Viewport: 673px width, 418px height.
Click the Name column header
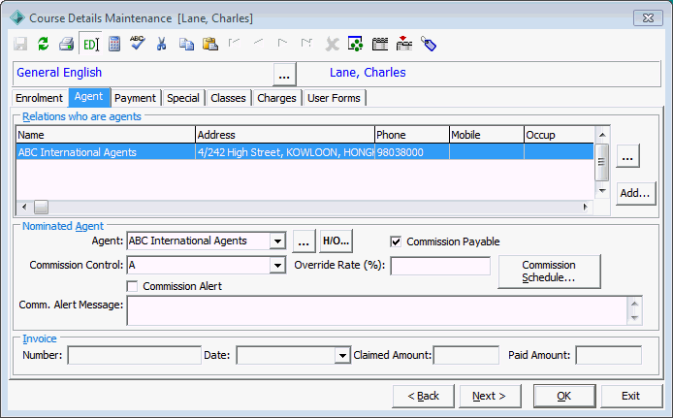coord(106,135)
